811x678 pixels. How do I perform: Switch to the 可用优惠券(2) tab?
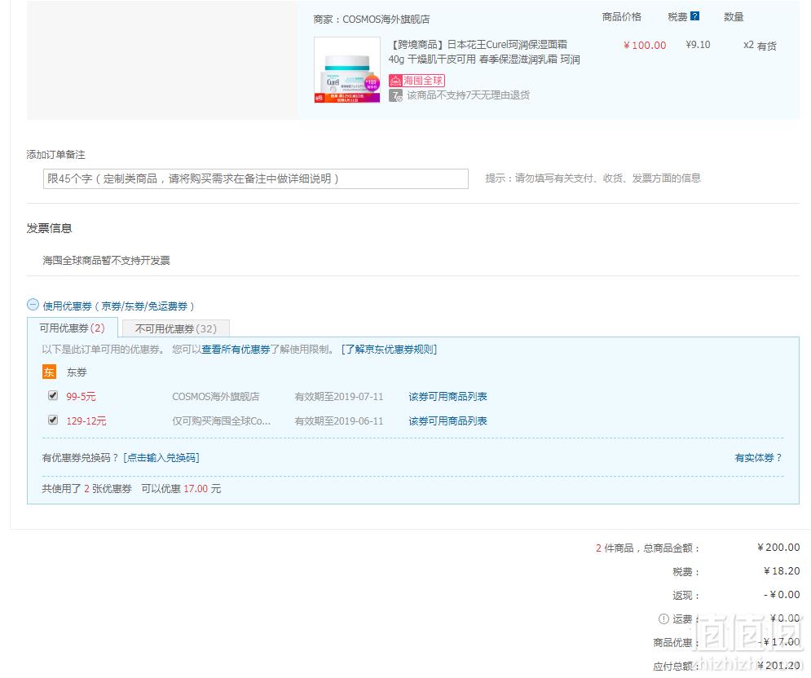[x=73, y=328]
